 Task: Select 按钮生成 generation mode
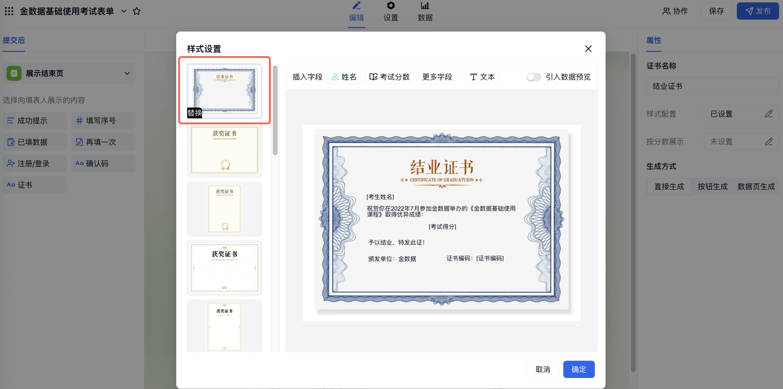[x=713, y=186]
